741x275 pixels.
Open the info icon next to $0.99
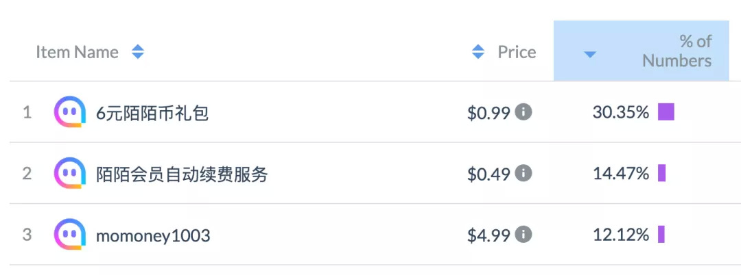click(x=524, y=112)
